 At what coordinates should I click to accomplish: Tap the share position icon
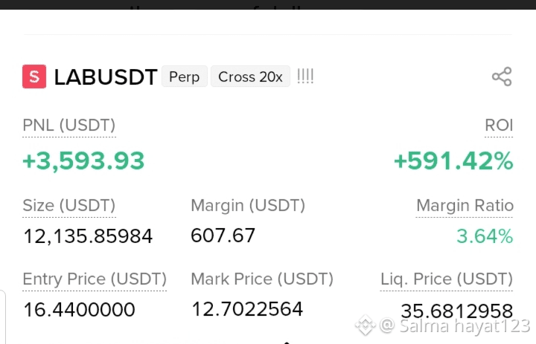[502, 77]
